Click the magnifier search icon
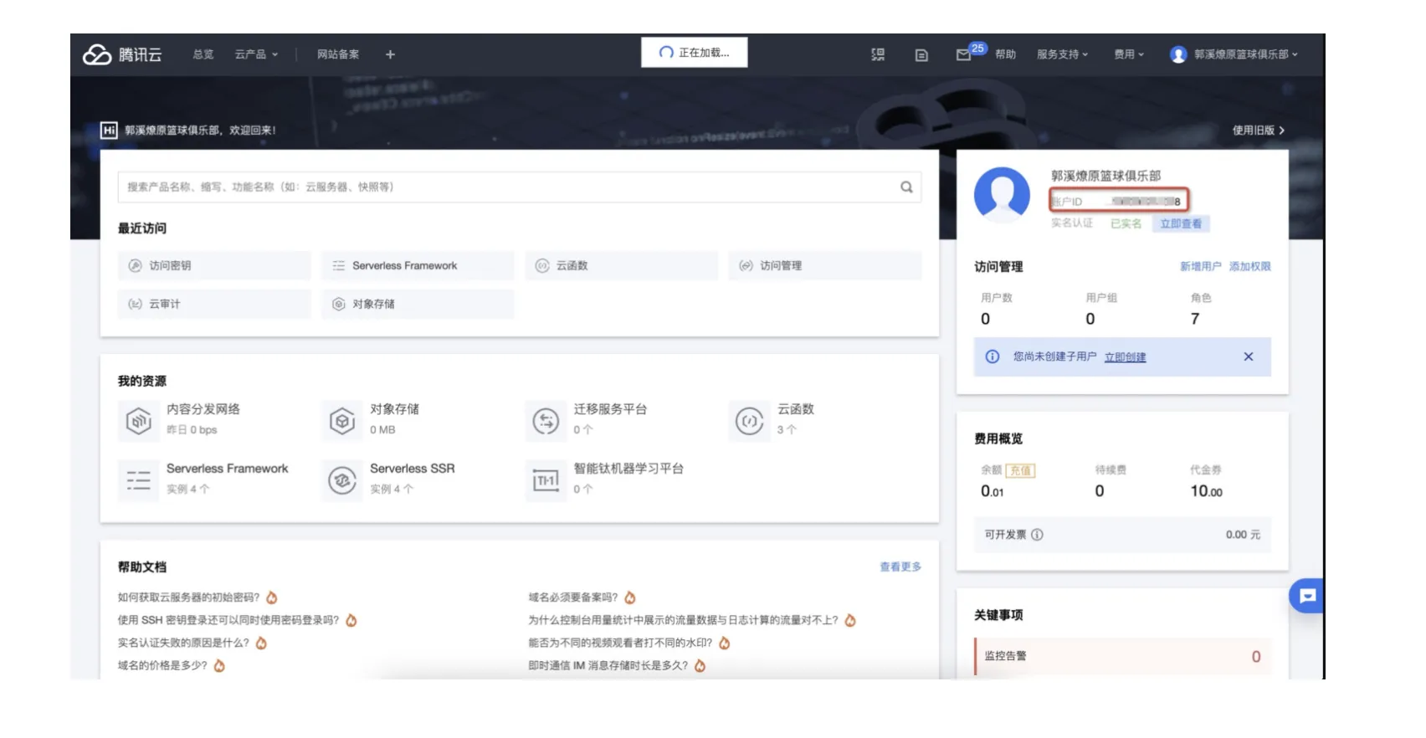This screenshot has height=738, width=1426. coord(906,187)
